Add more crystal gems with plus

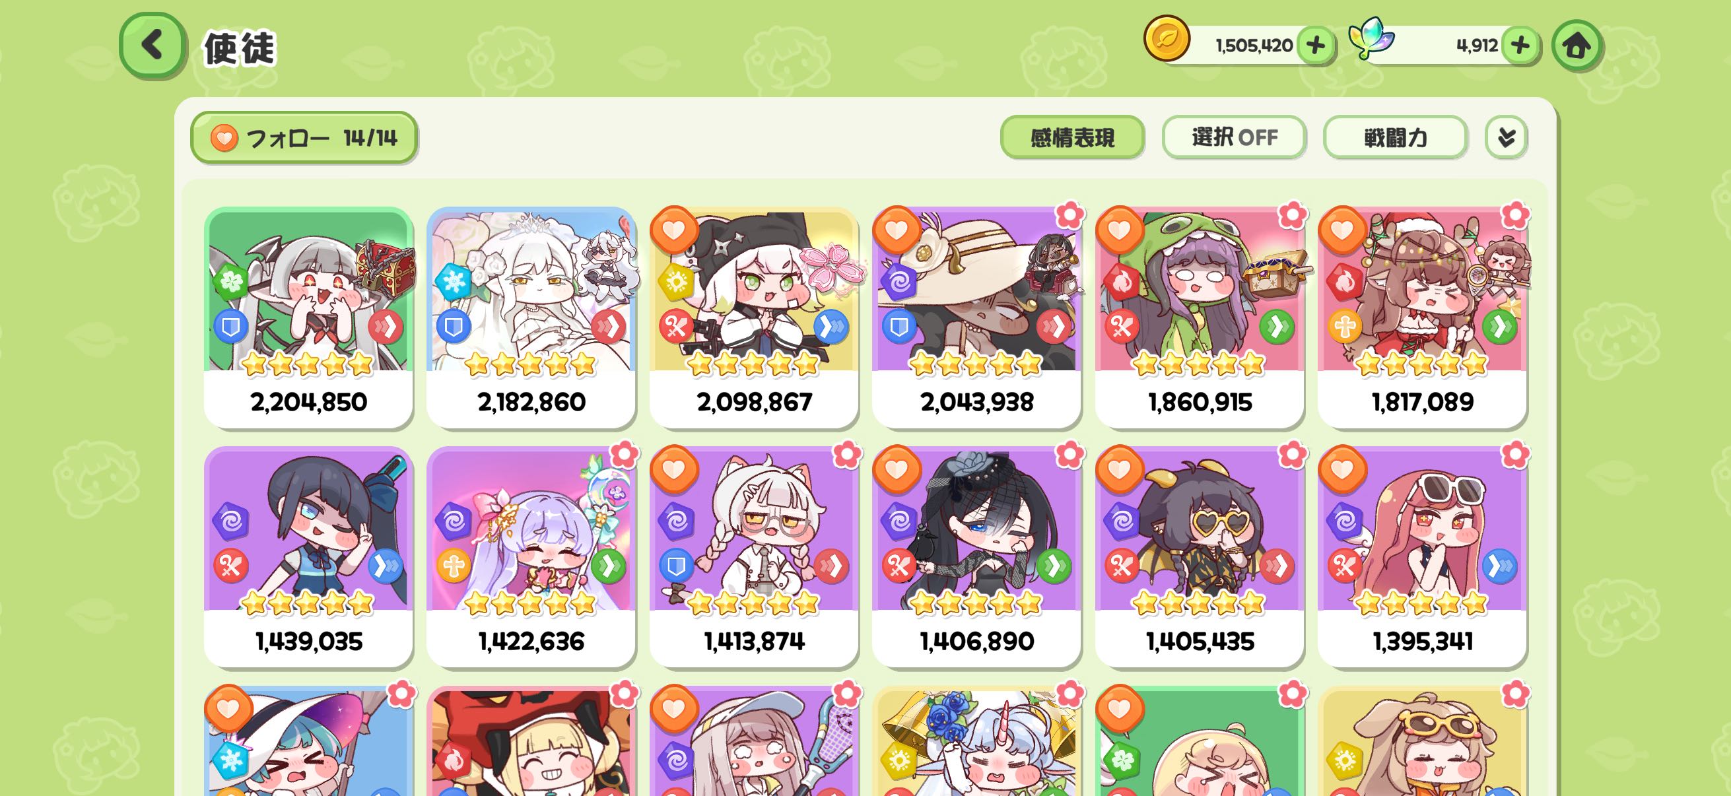pyautogui.click(x=1520, y=46)
